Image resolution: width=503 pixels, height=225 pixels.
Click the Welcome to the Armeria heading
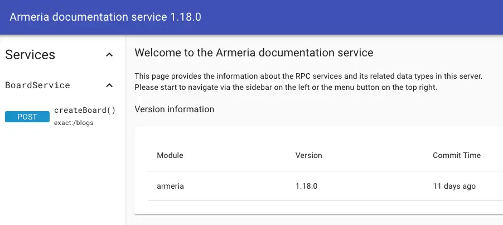click(254, 52)
